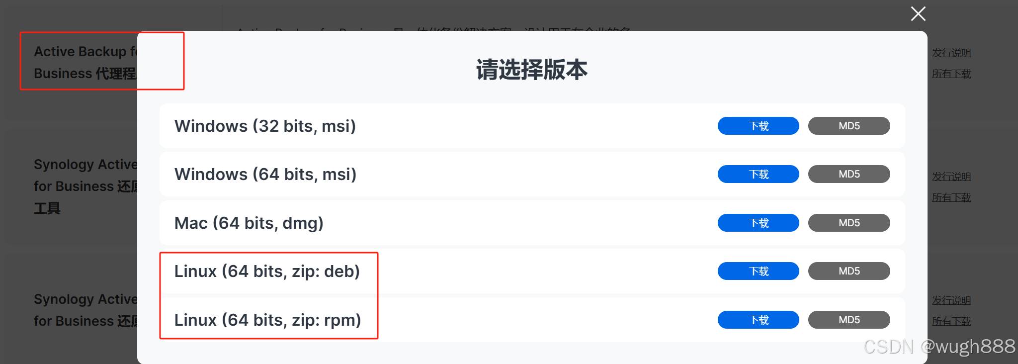Download the Linux zip rpm package

[758, 320]
